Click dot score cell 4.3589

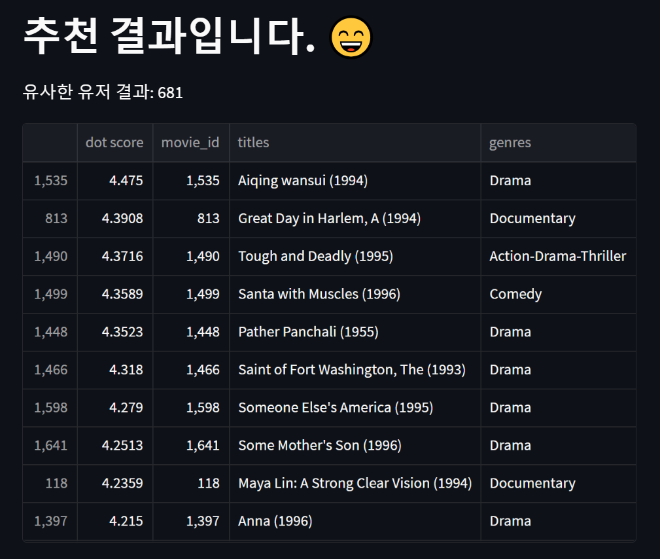[x=115, y=294]
